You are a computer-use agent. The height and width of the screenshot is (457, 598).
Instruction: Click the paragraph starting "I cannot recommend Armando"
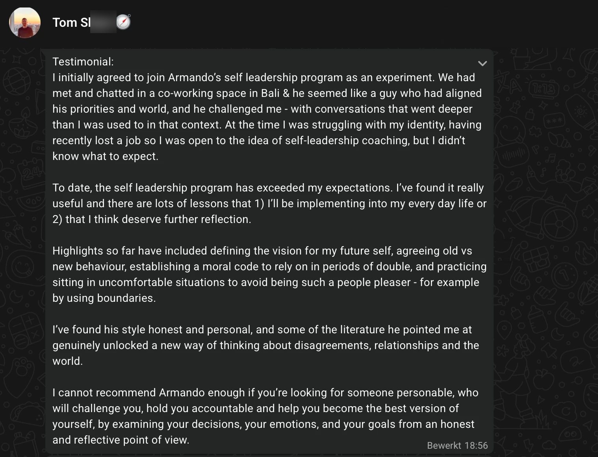(x=266, y=416)
